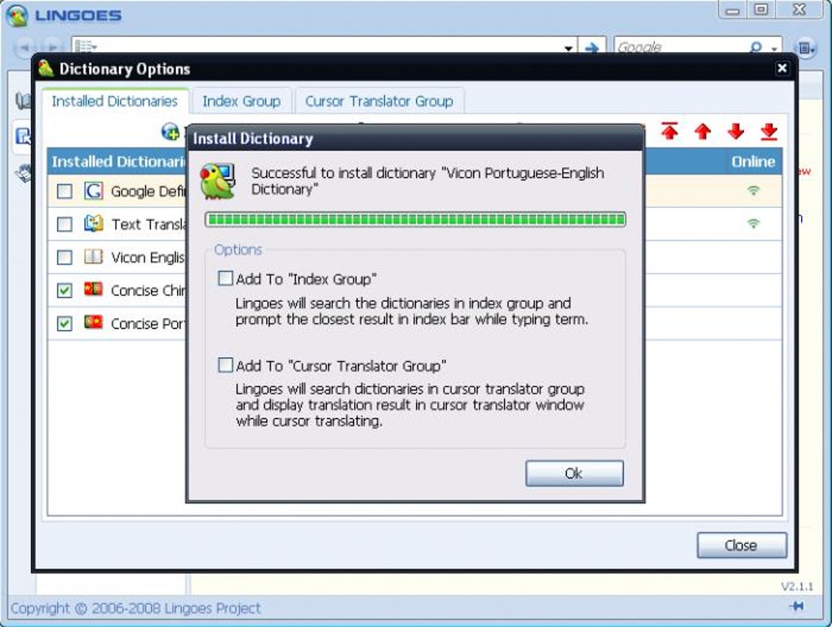Check the Google Definitions dictionary checkbox
The image size is (832, 627).
pyautogui.click(x=64, y=191)
